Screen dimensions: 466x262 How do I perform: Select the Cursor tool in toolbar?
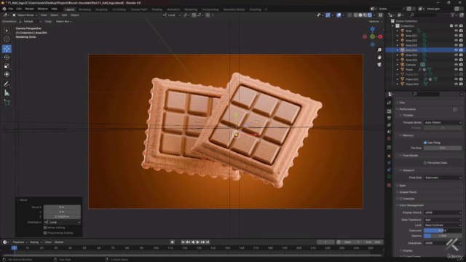point(7,39)
